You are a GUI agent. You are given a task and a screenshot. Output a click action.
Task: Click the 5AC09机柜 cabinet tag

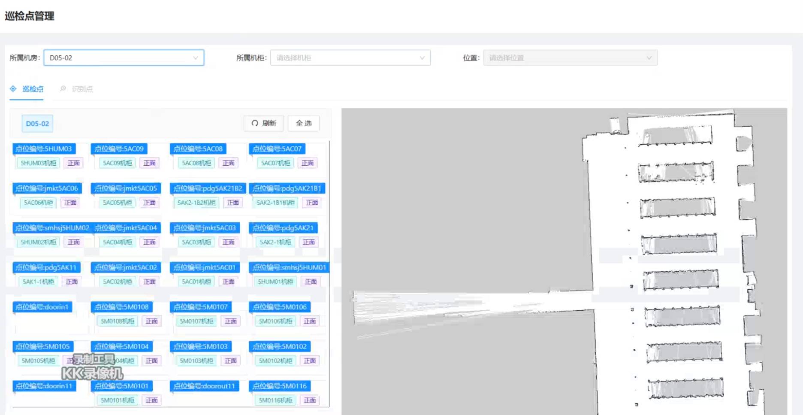117,163
